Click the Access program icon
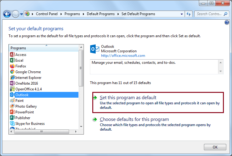The height and width of the screenshot is (156, 232). pyautogui.click(x=12, y=55)
